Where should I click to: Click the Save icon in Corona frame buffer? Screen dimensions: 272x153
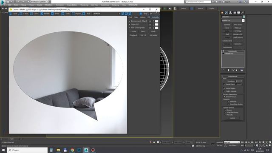[x=11, y=14]
